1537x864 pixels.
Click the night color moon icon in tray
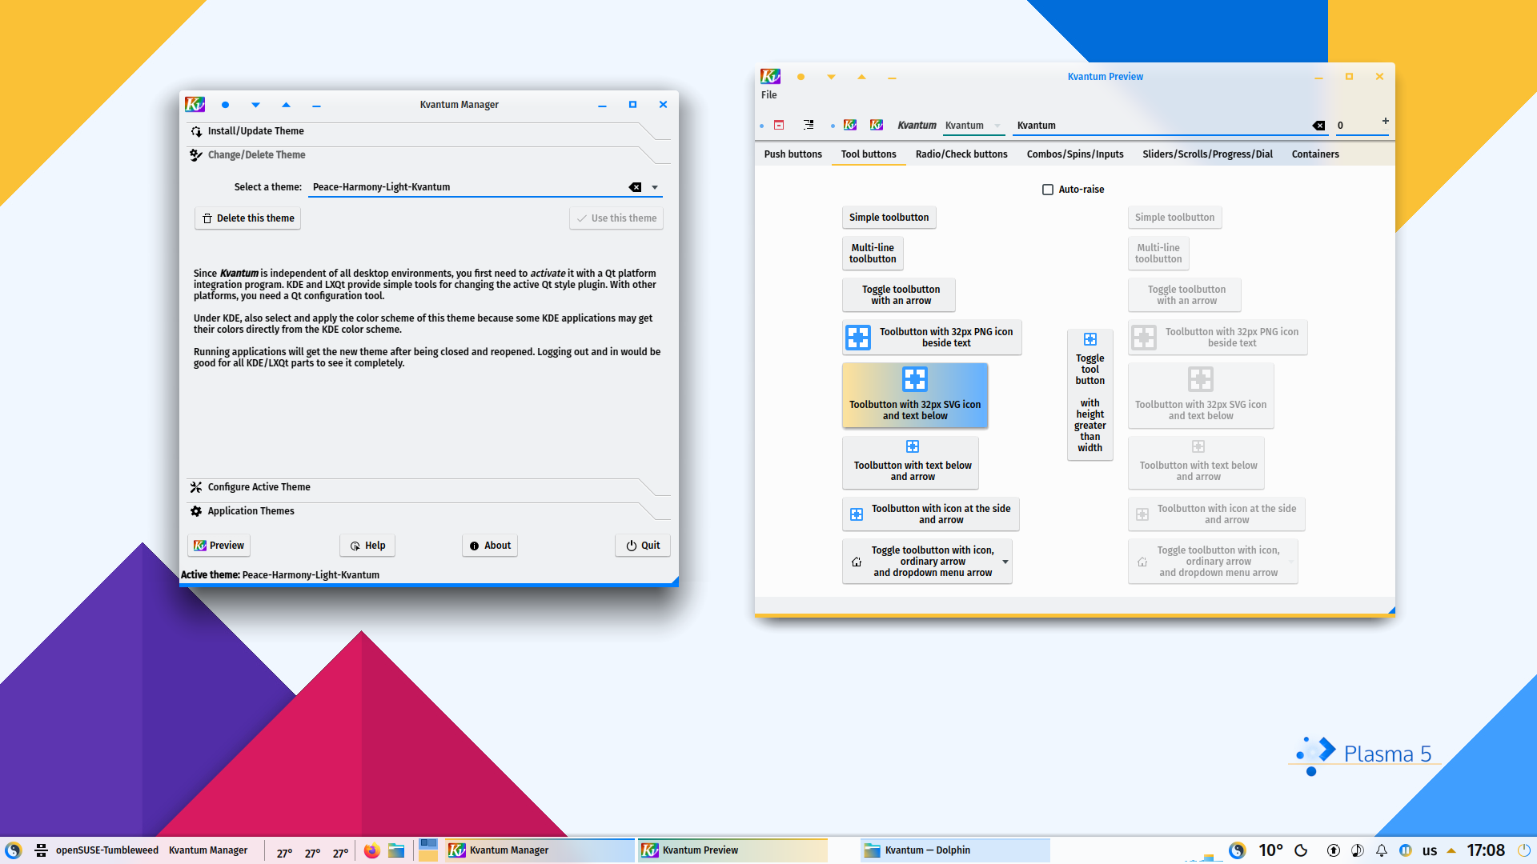(1301, 850)
